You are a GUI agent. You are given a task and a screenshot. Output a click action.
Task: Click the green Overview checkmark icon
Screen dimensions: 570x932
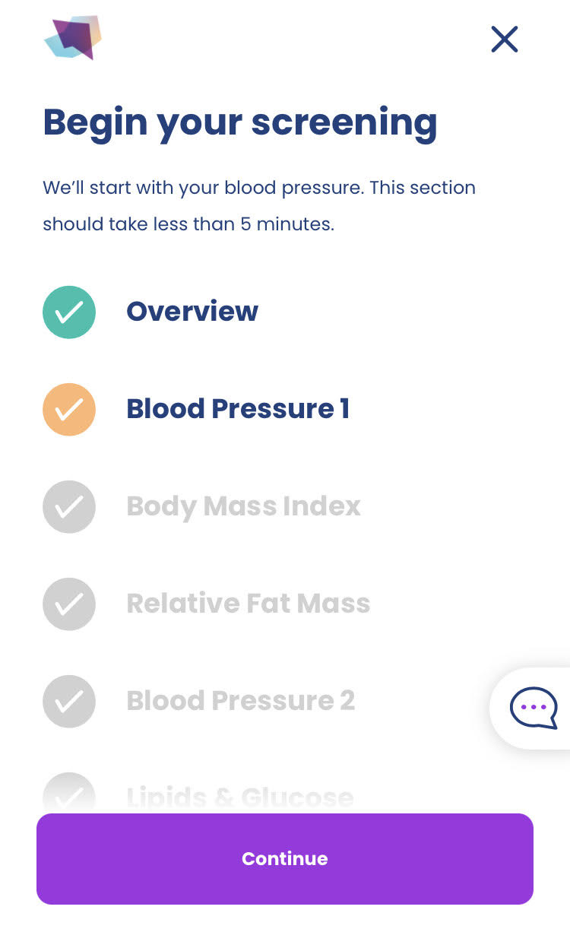coord(69,312)
